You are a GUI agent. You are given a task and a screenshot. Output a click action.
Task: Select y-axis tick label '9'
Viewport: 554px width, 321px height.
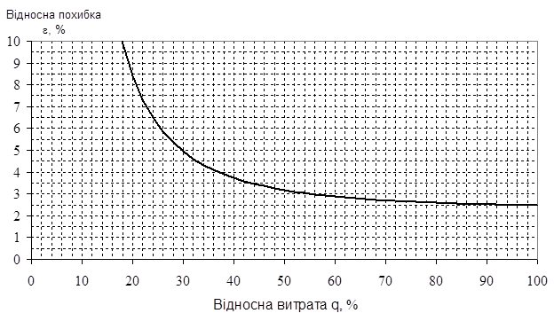[17, 64]
